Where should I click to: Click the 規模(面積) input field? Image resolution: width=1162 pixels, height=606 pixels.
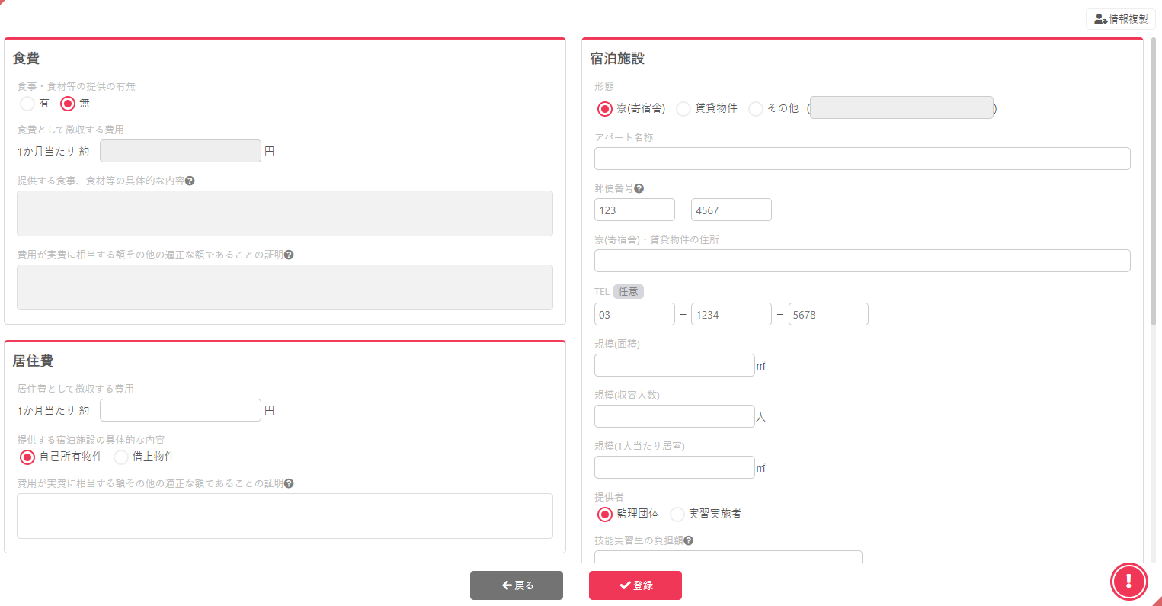coord(674,365)
